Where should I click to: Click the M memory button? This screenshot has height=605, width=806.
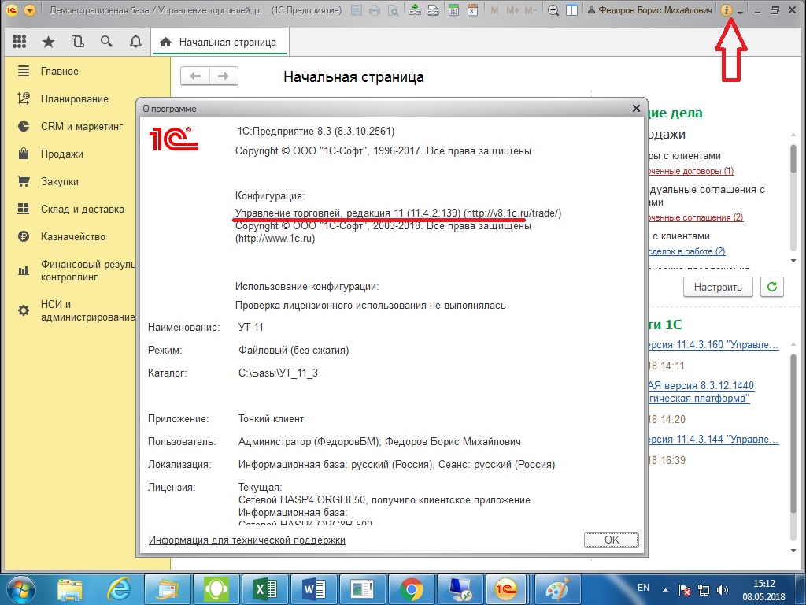494,10
